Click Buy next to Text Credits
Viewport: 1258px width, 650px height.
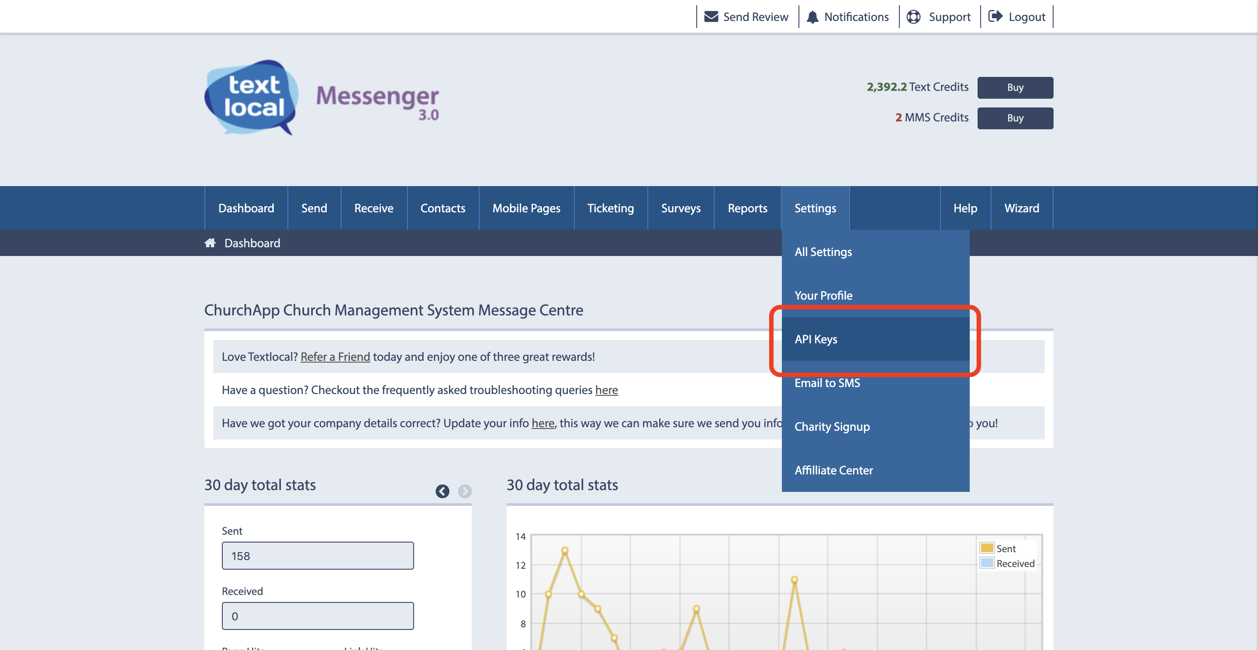click(x=1015, y=87)
